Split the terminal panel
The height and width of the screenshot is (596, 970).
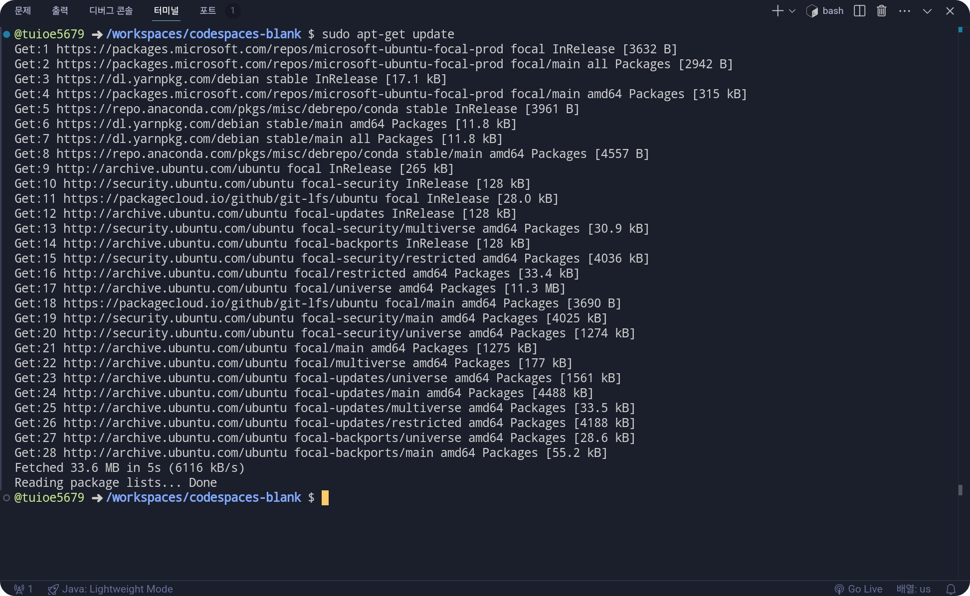[859, 11]
